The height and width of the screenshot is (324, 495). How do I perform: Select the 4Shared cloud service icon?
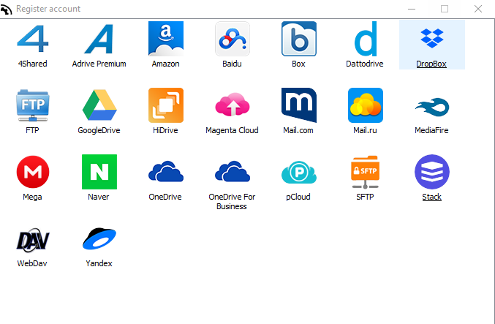(32, 39)
